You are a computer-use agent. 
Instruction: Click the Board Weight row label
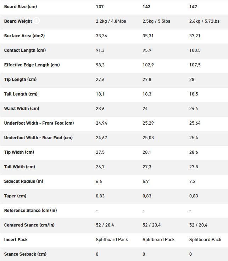(18, 21)
